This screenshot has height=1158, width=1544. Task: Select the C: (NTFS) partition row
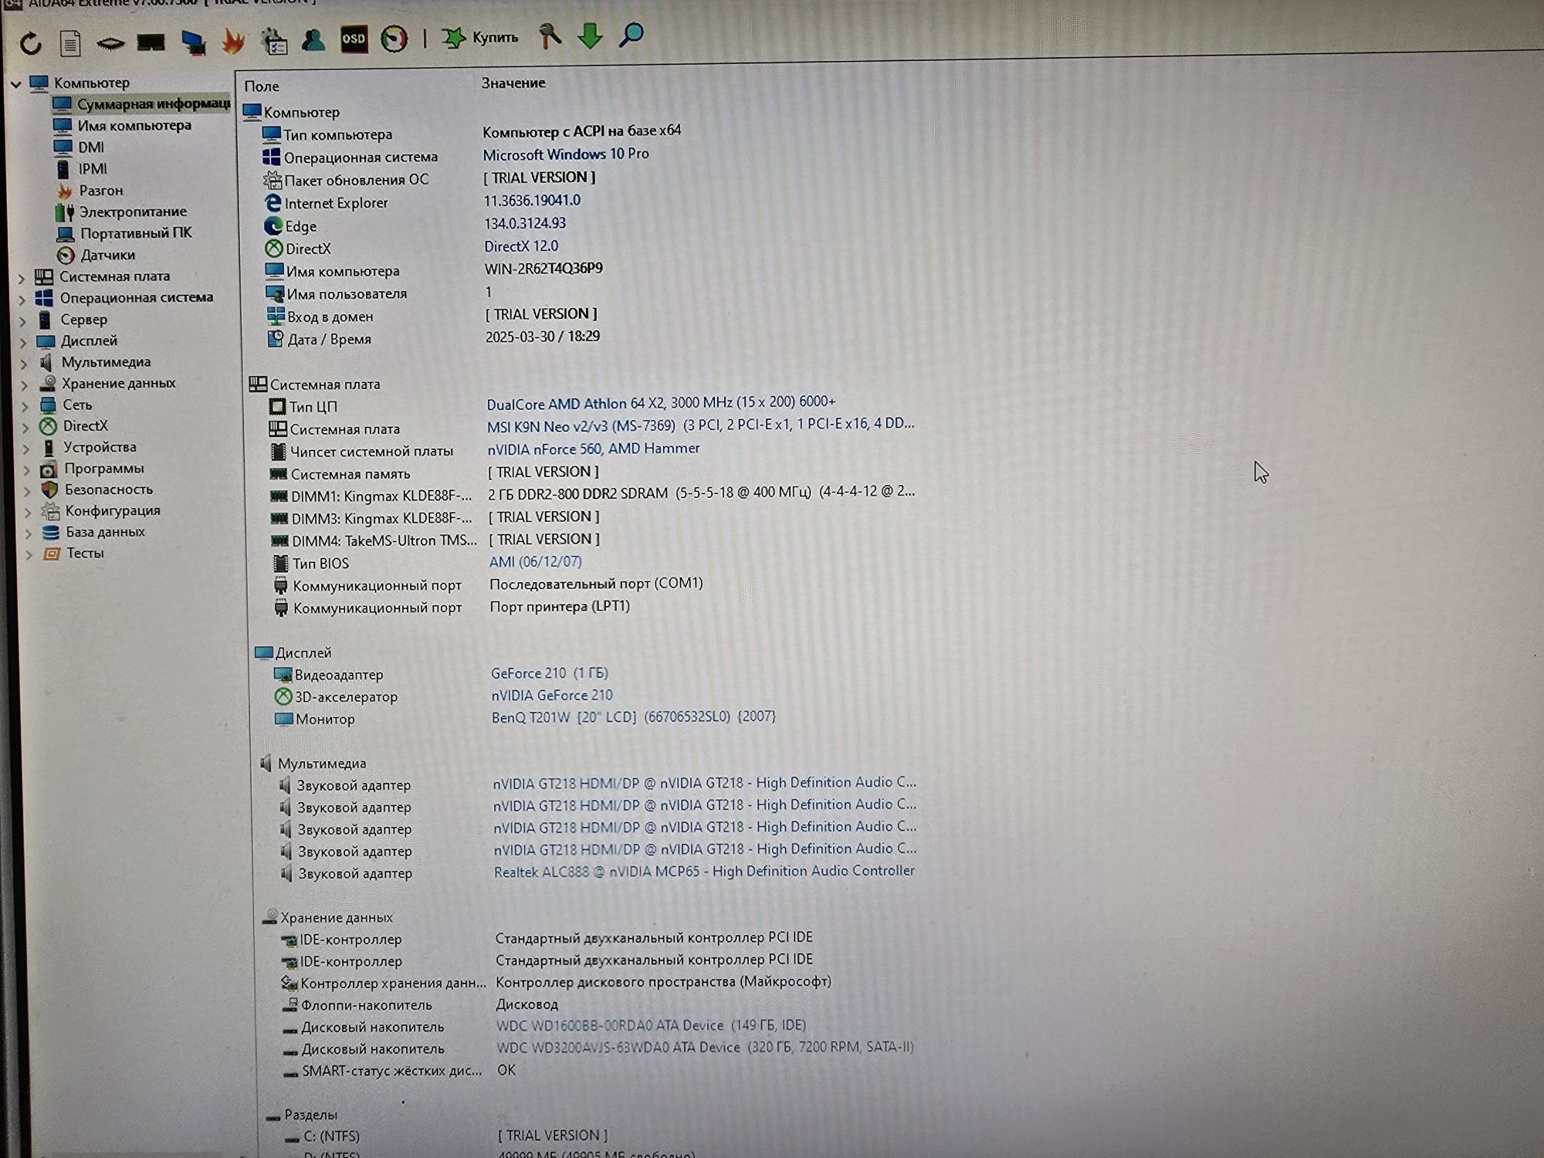click(446, 1136)
